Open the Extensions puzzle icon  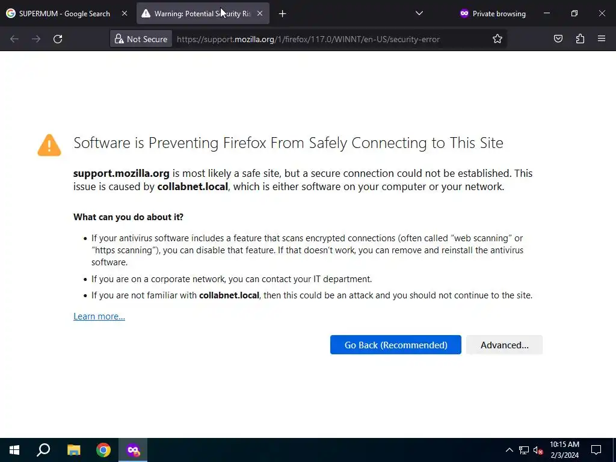point(580,39)
